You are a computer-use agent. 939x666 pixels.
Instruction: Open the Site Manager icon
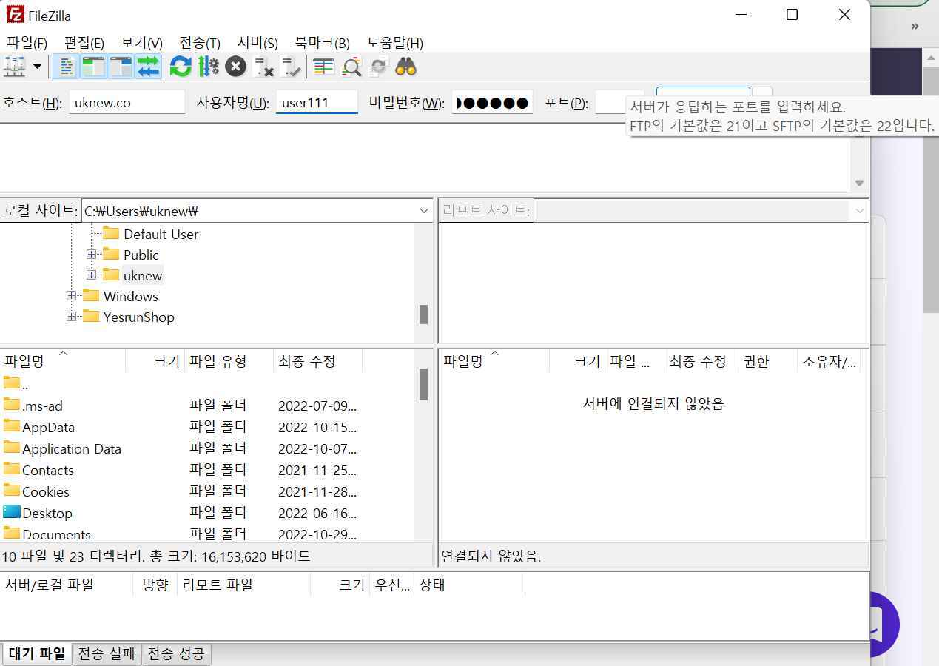pos(15,67)
